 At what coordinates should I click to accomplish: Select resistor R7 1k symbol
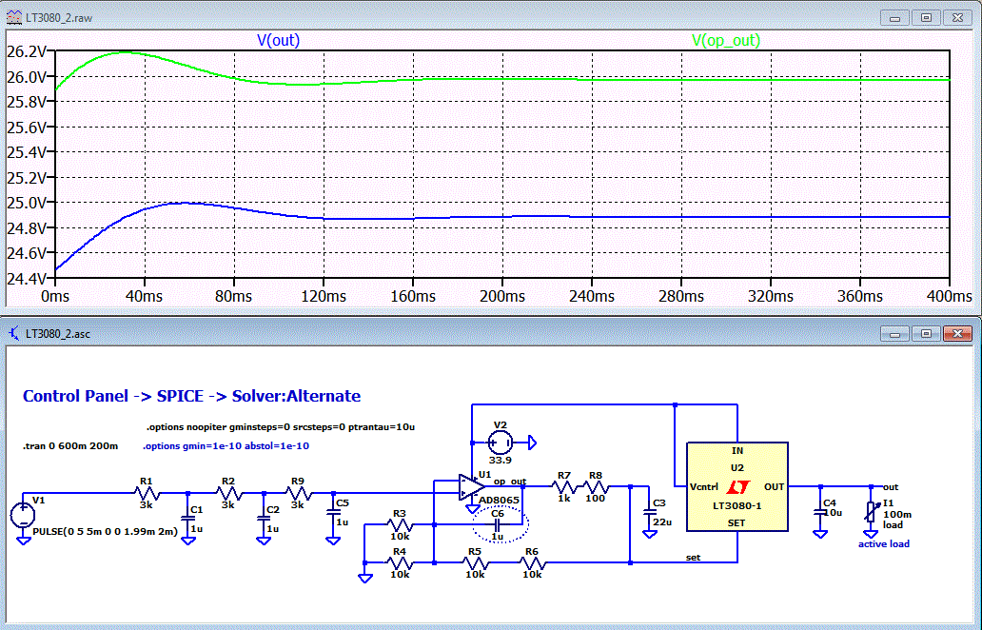[x=564, y=486]
